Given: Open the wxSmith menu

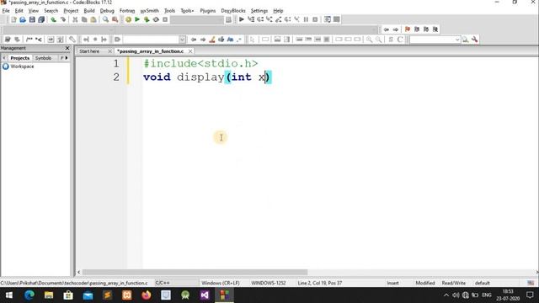Looking at the screenshot, I should [150, 11].
